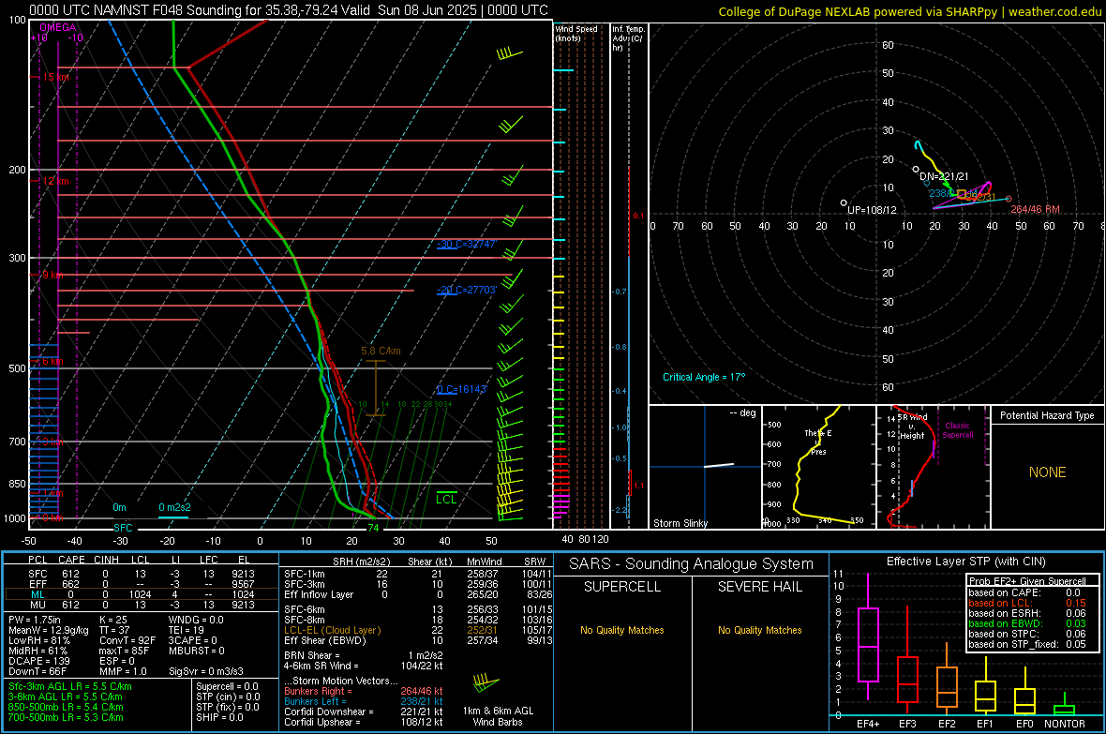The image size is (1106, 734).
Task: Click the Bunkers Right storm motion row
Action: point(364,691)
